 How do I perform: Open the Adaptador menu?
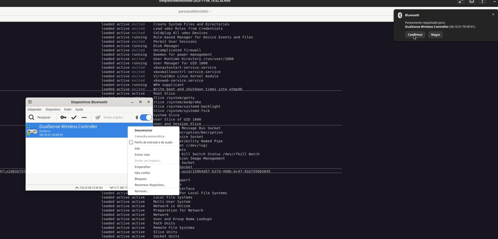tap(34, 109)
